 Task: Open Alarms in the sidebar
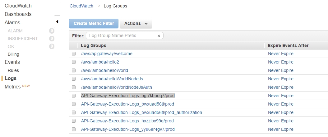pyautogui.click(x=12, y=22)
